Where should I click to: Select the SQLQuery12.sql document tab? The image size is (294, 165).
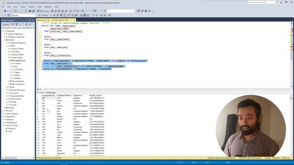click(53, 20)
